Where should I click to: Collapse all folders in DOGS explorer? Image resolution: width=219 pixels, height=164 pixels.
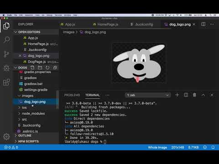click(55, 67)
